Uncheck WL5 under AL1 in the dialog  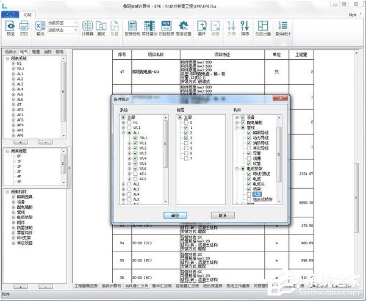tap(135, 164)
